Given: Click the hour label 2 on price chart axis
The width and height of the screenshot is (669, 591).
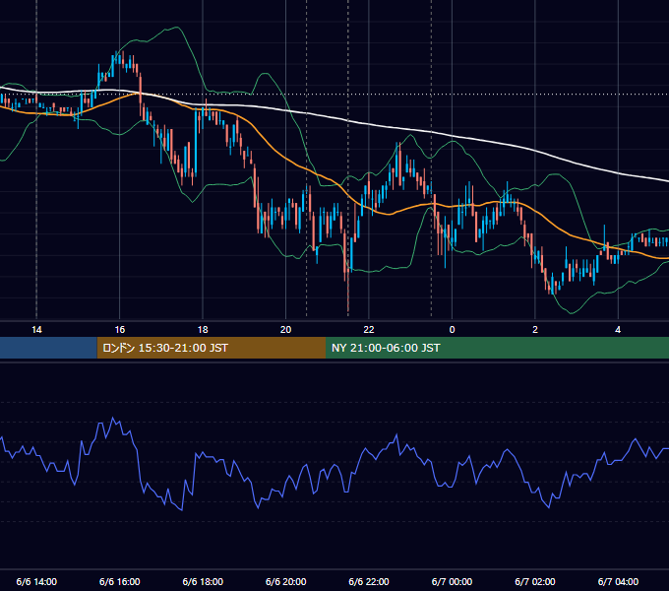Looking at the screenshot, I should [x=535, y=330].
